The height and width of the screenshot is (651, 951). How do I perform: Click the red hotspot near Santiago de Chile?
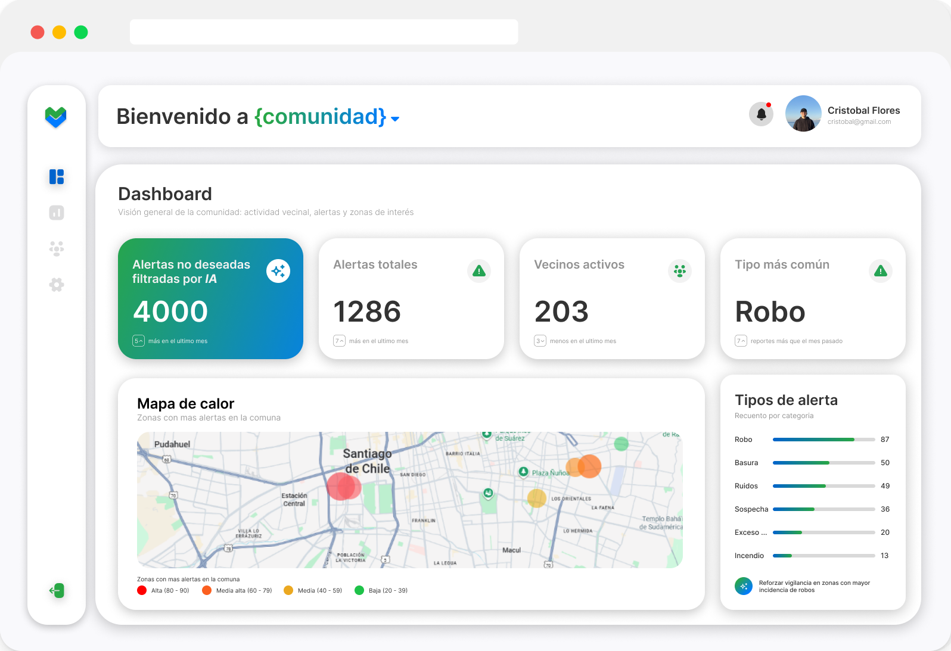(x=343, y=487)
